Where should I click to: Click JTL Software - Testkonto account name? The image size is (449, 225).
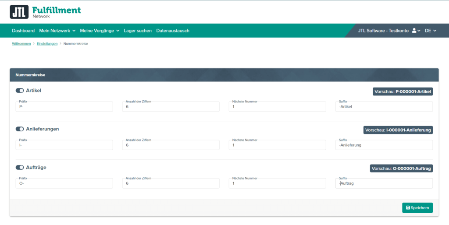coord(383,31)
